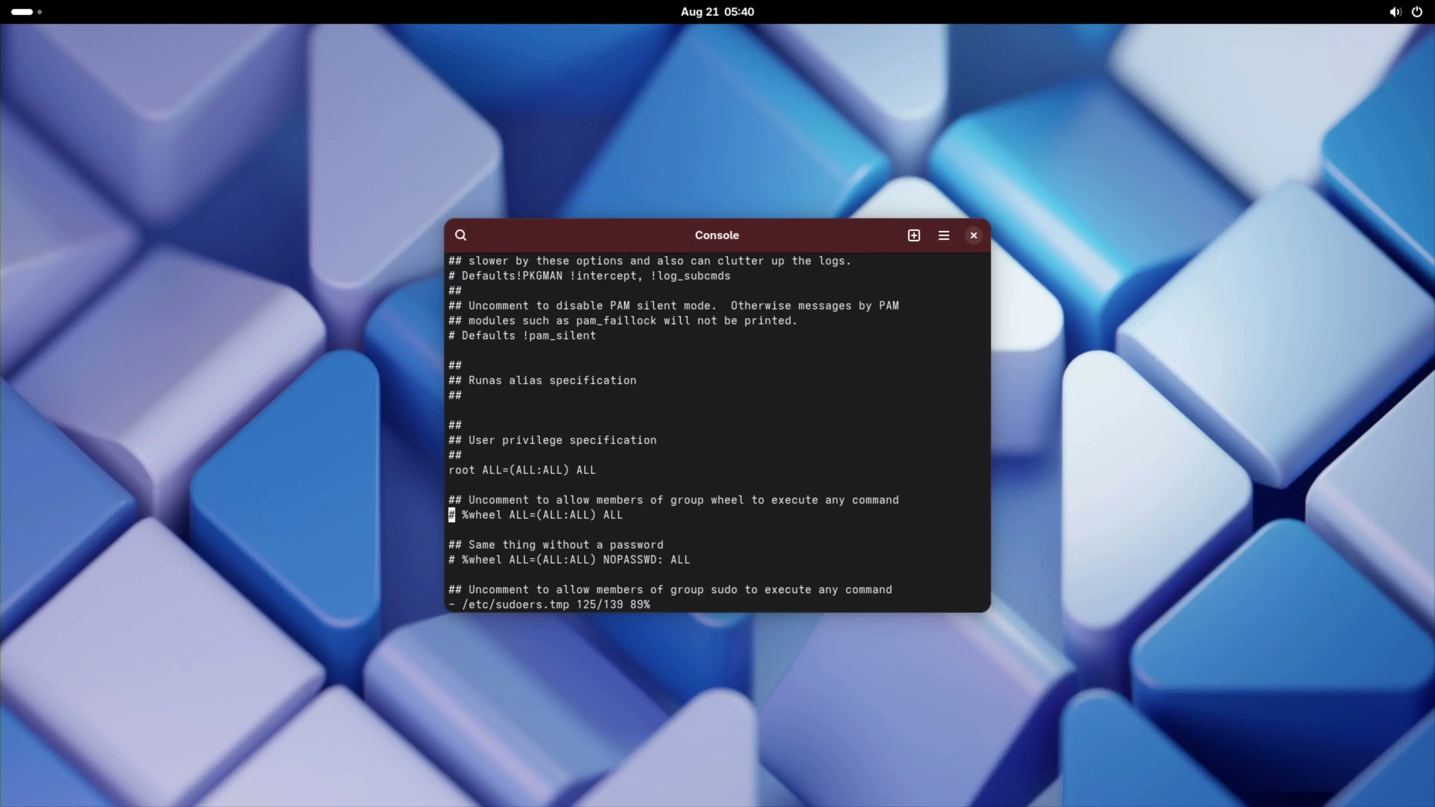Click the '## User privilege specification' comment
This screenshot has width=1435, height=807.
(x=553, y=440)
